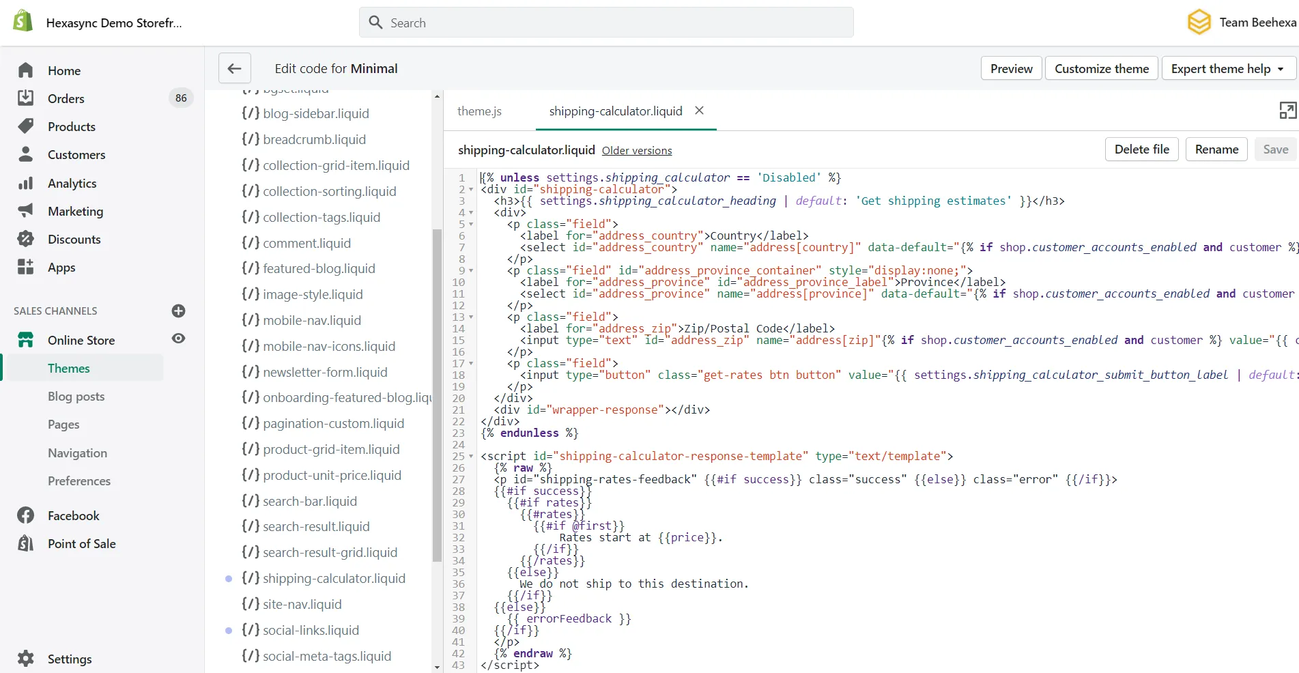This screenshot has height=673, width=1299.
Task: Go back with the arrow button
Action: pyautogui.click(x=235, y=68)
